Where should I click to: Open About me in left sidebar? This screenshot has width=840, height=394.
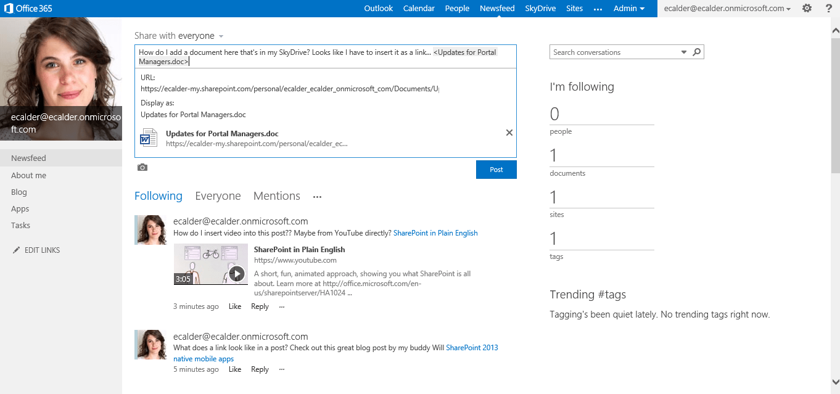pos(28,176)
